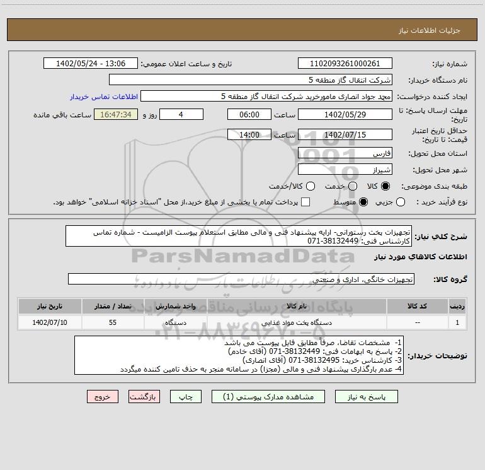The image size is (485, 470).
Task: Click the شرح کلی نیاز description box
Action: (x=239, y=236)
